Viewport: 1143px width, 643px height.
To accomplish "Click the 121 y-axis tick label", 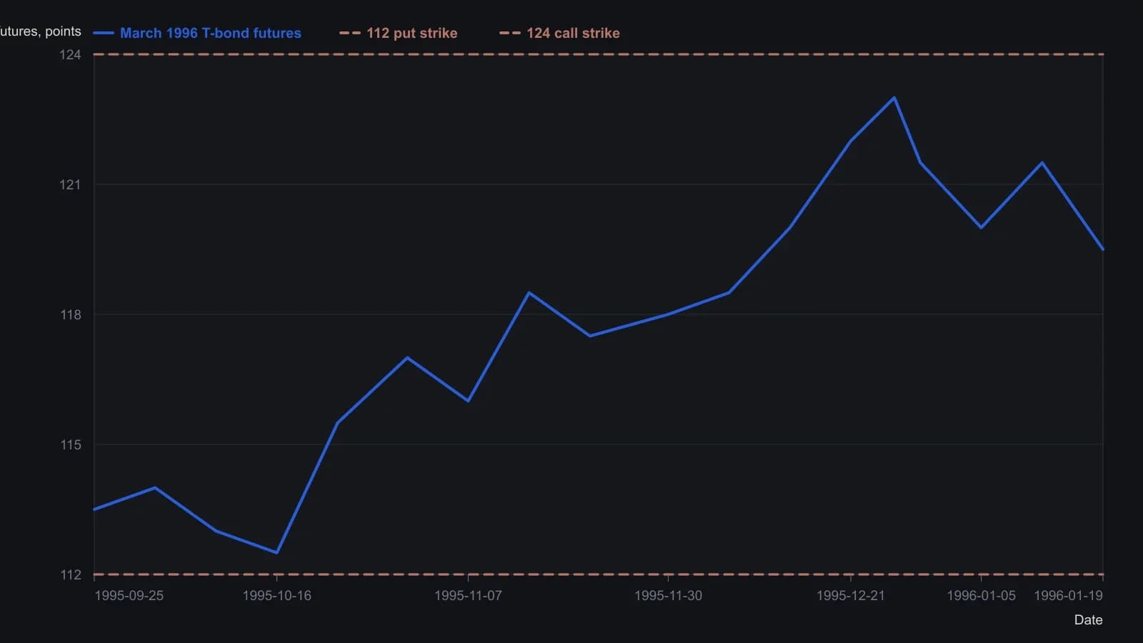I will pyautogui.click(x=70, y=185).
